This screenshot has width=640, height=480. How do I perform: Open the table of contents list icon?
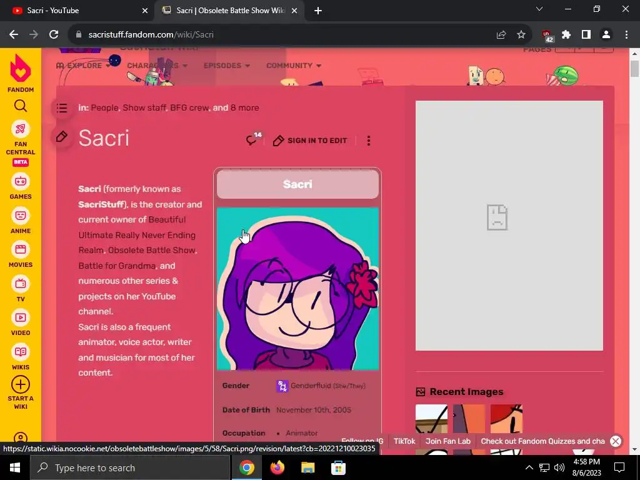[x=62, y=108]
